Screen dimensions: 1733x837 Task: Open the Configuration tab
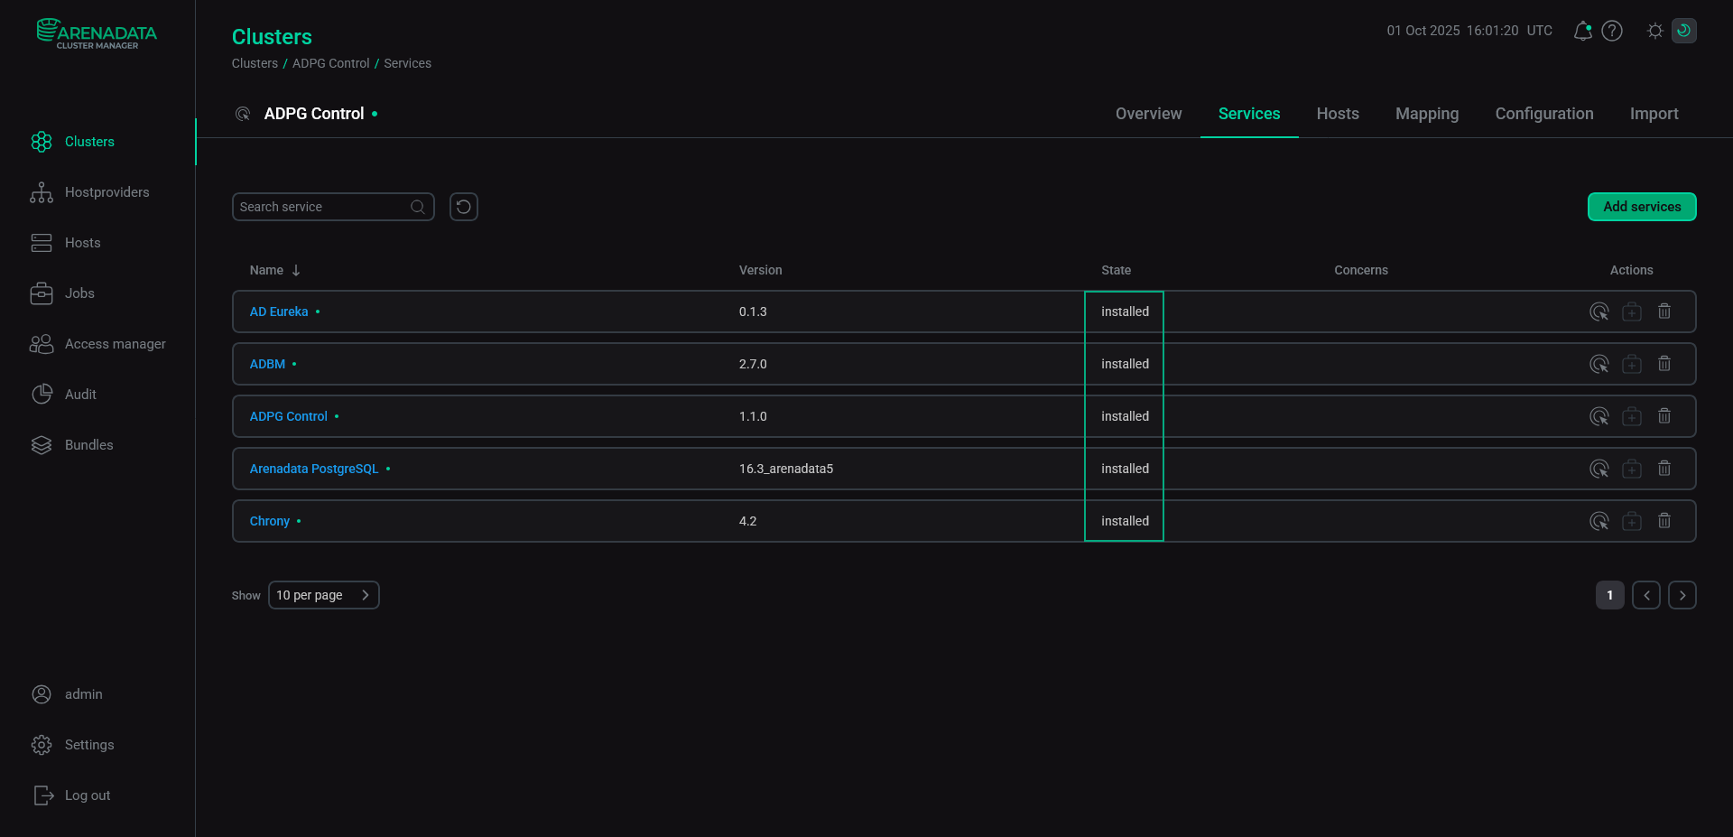pos(1543,114)
